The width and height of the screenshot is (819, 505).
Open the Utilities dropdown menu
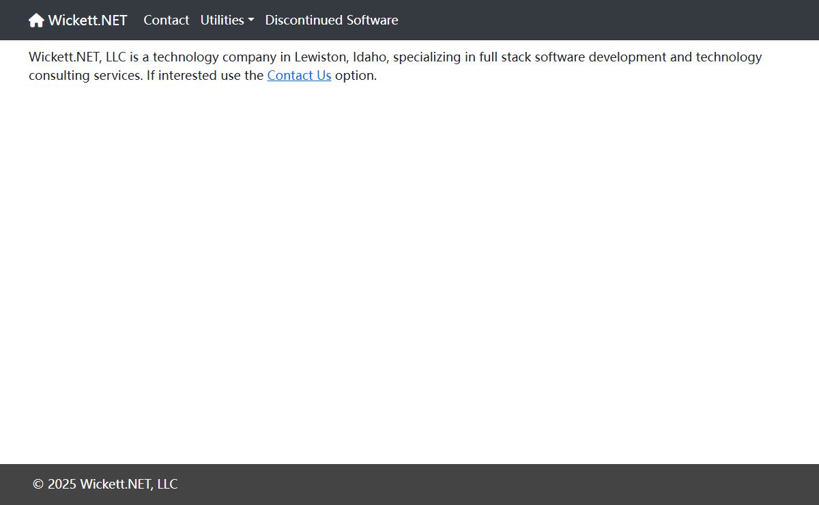tap(222, 20)
